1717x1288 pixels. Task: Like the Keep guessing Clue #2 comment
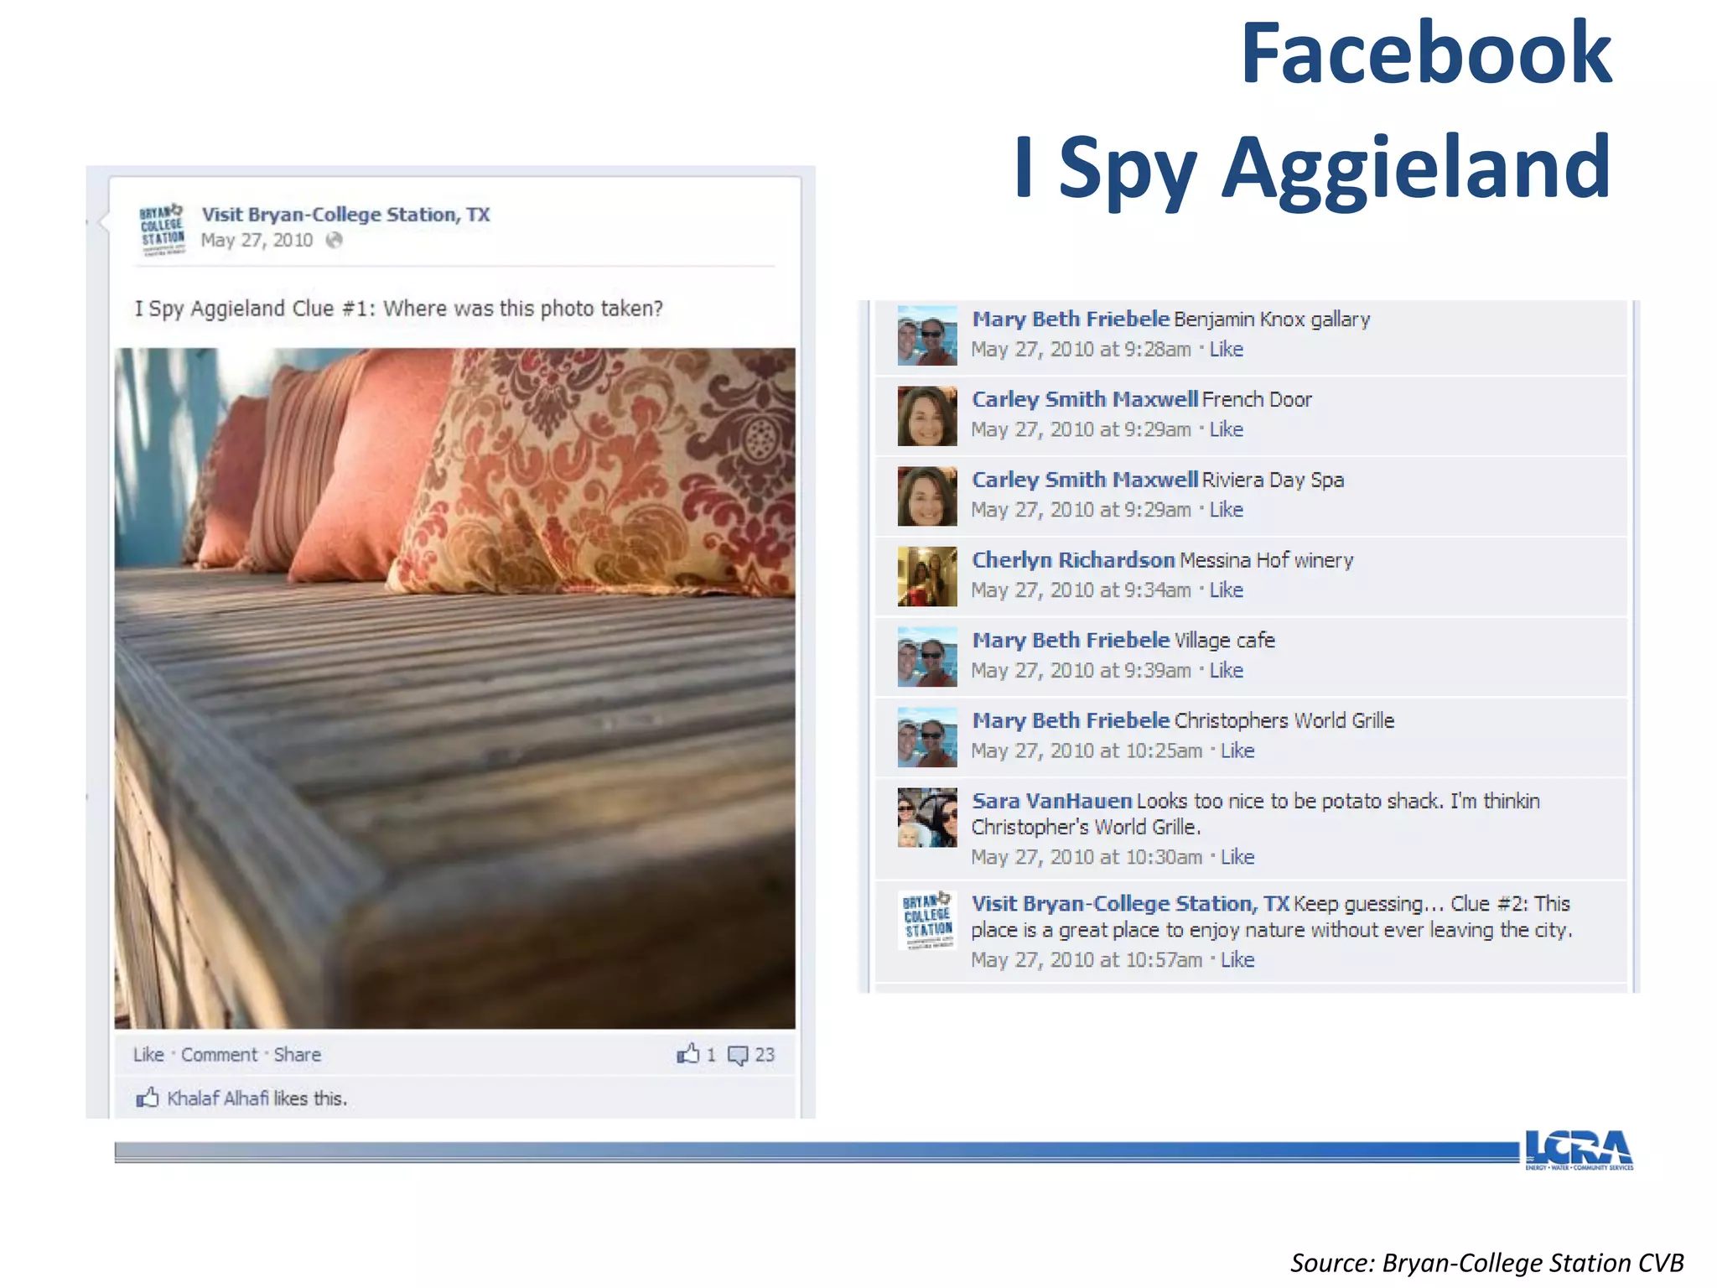click(x=1237, y=960)
